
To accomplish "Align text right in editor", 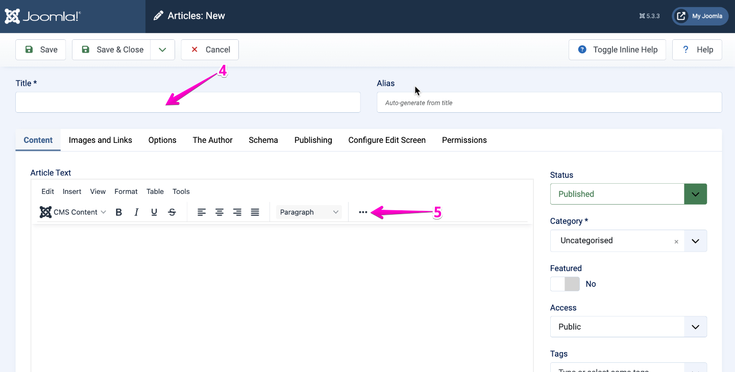I will point(237,212).
